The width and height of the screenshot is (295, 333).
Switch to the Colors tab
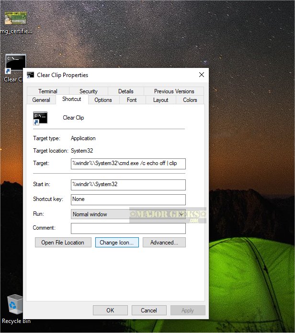190,100
